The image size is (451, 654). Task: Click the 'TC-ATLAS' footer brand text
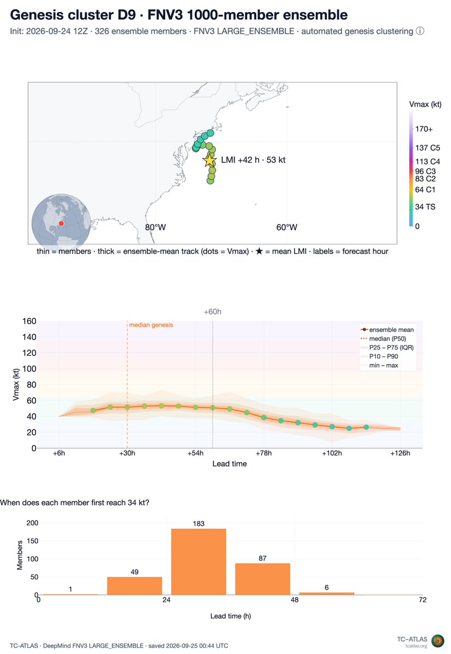click(x=412, y=638)
